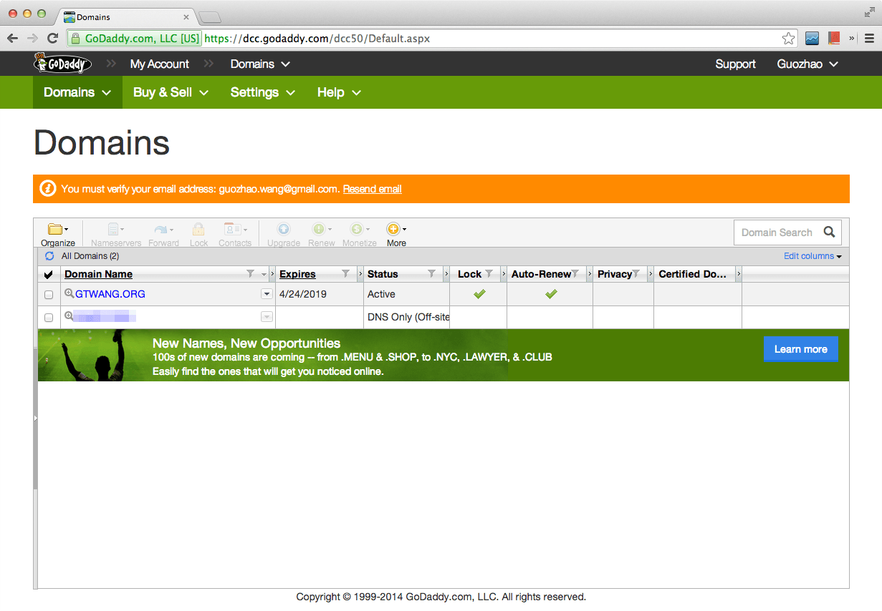Click the Learn more button
The height and width of the screenshot is (611, 882).
[800, 349]
